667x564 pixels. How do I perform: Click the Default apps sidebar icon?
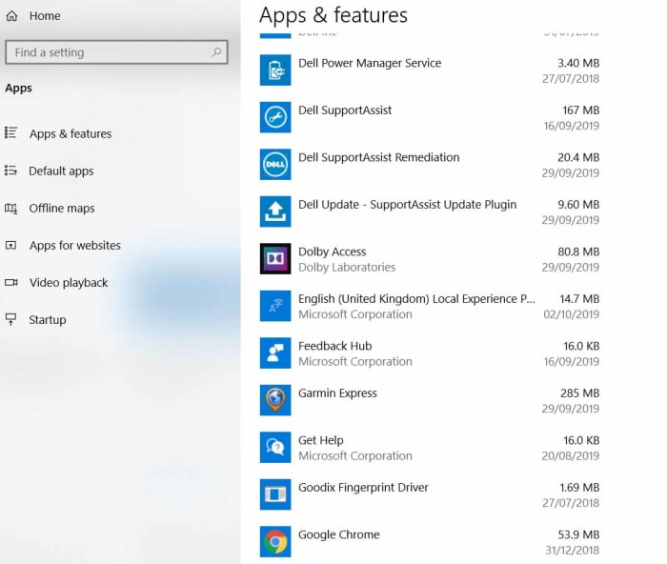pyautogui.click(x=11, y=171)
